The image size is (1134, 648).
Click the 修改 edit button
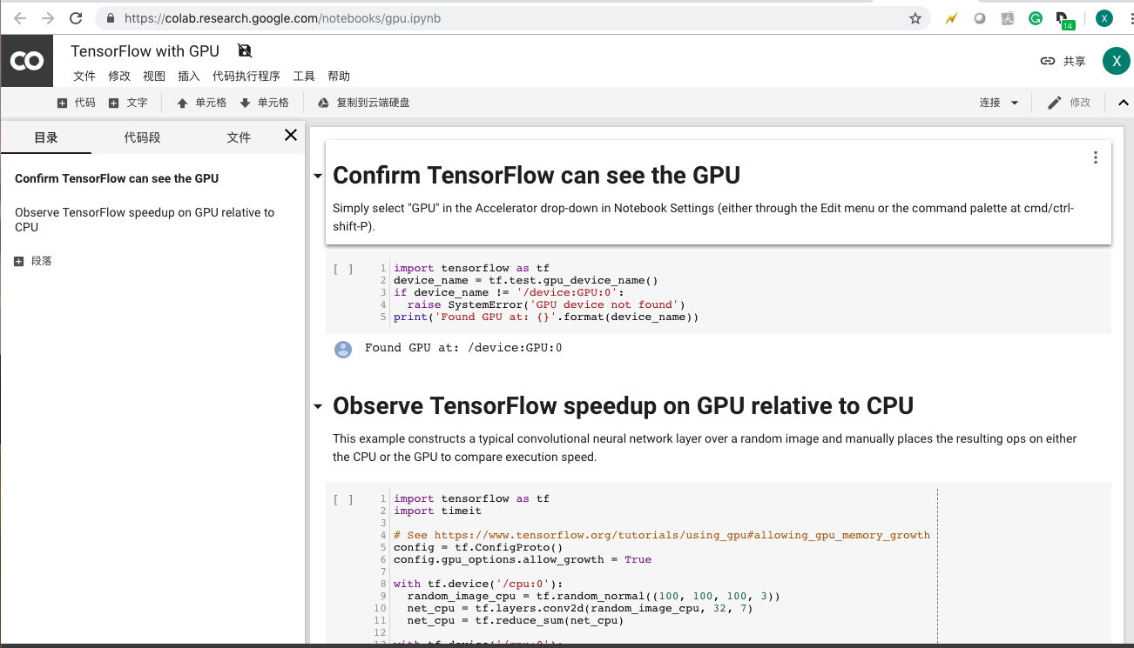point(1069,102)
